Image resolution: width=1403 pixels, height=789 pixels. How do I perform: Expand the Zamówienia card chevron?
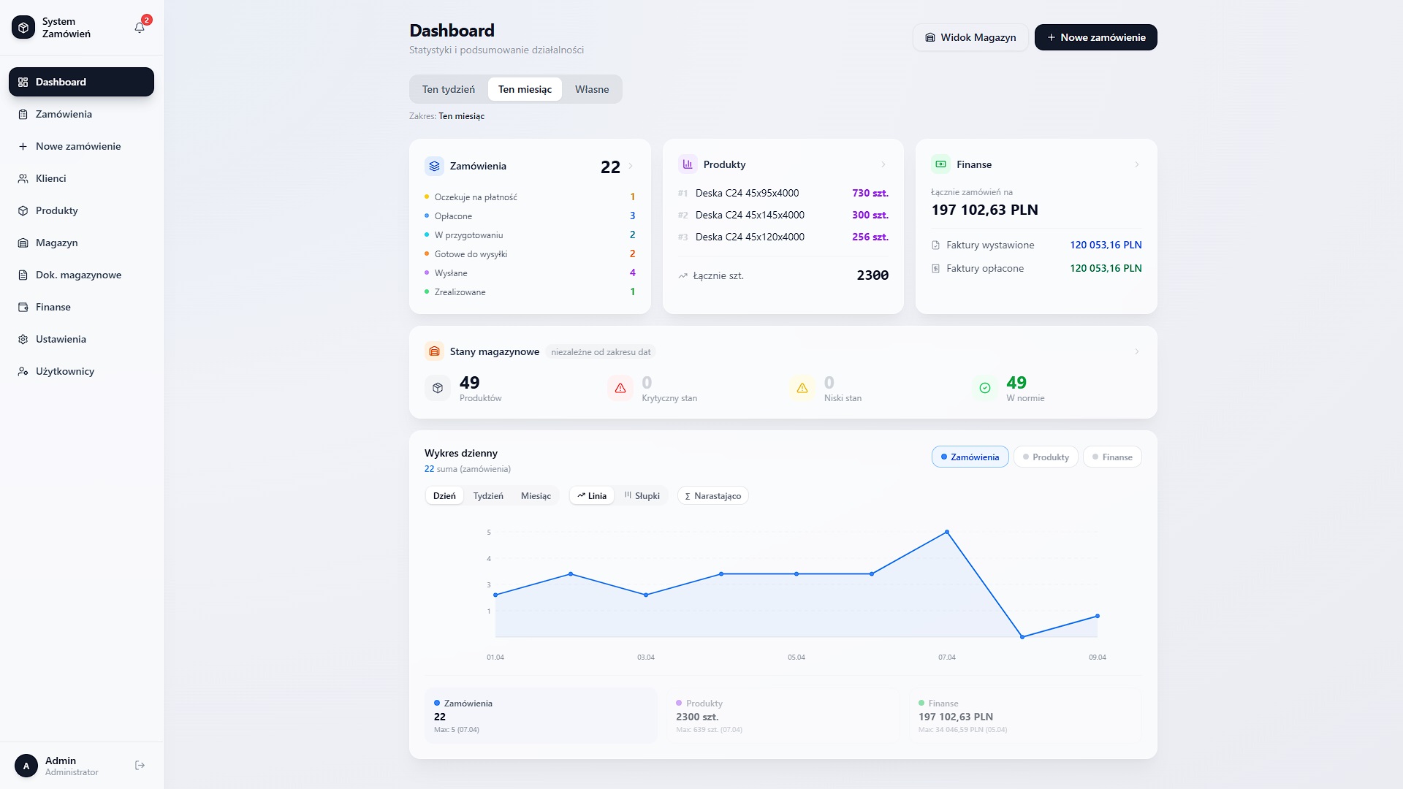pyautogui.click(x=631, y=166)
